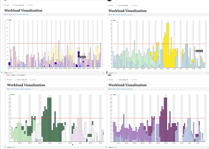Open the cell menu dots beside the green chart
Screen dimensions: 209x149
point(4,94)
